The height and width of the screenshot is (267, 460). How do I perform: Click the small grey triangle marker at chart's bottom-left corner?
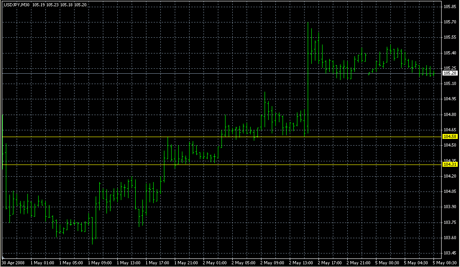[x=4, y=257]
